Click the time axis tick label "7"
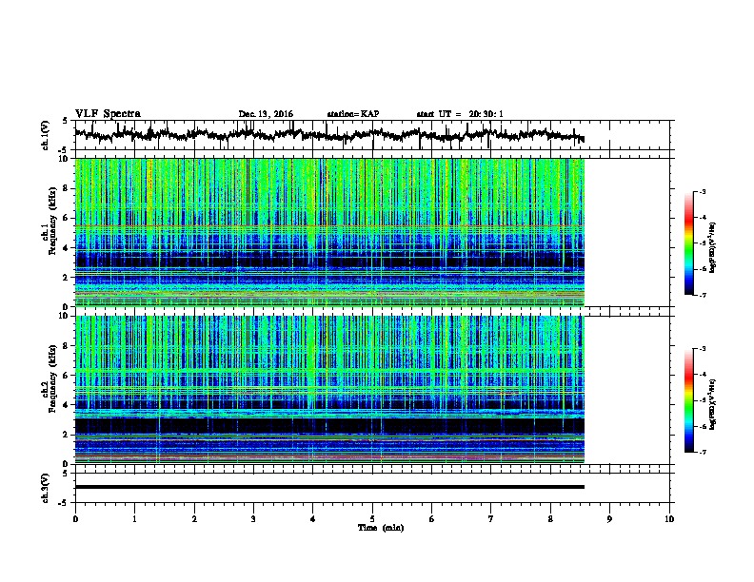Viewport: 754px width, 582px height. [491, 519]
